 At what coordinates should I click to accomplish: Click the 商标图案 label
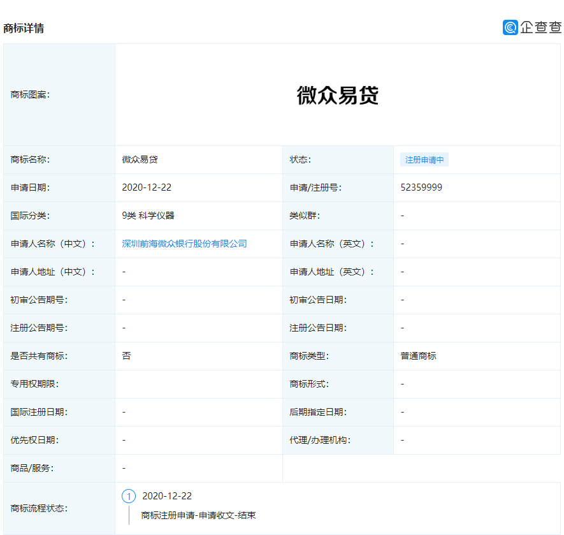pos(30,94)
